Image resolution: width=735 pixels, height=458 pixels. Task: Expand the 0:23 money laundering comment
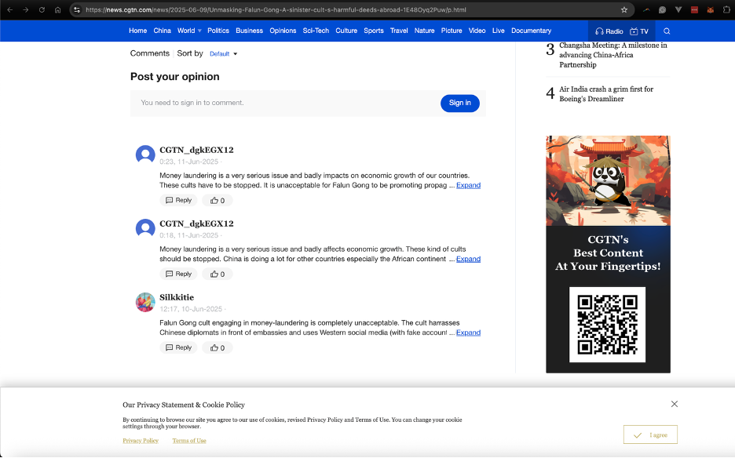pyautogui.click(x=468, y=185)
